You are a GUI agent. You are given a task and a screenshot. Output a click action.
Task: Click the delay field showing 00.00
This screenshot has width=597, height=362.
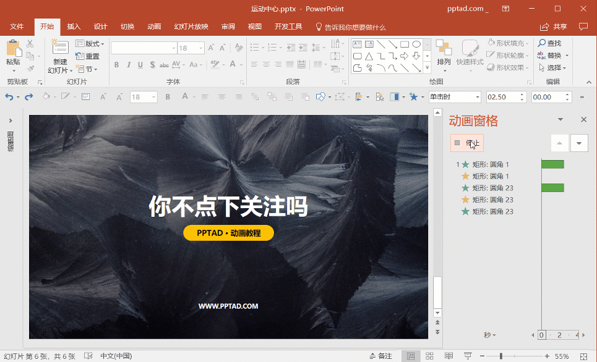549,97
